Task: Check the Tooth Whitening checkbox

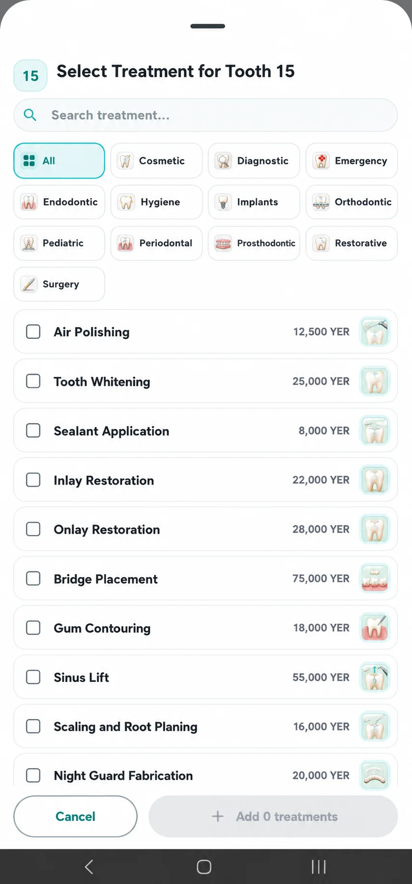Action: pos(33,381)
